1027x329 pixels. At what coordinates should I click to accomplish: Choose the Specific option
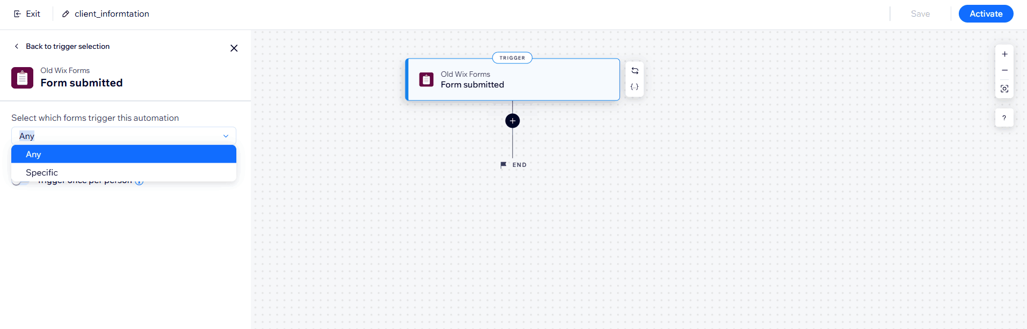(124, 172)
